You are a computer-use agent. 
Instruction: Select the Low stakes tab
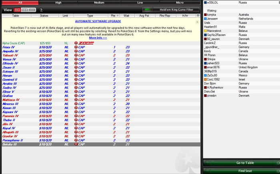pyautogui.click(x=140, y=2)
